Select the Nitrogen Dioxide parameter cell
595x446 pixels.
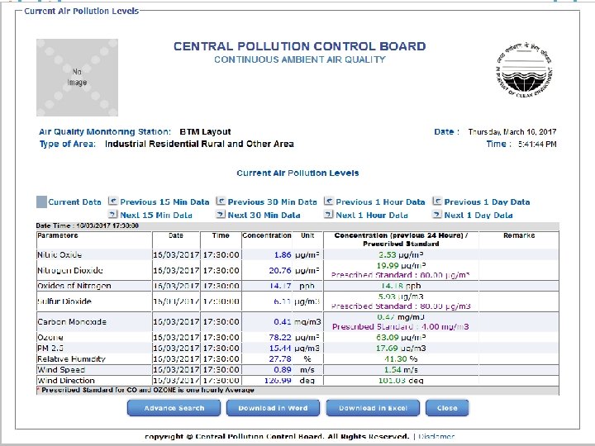[x=94, y=270]
